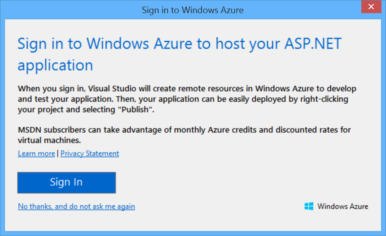The image size is (386, 236).
Task: Open the Privacy Statement link
Action: coord(90,154)
